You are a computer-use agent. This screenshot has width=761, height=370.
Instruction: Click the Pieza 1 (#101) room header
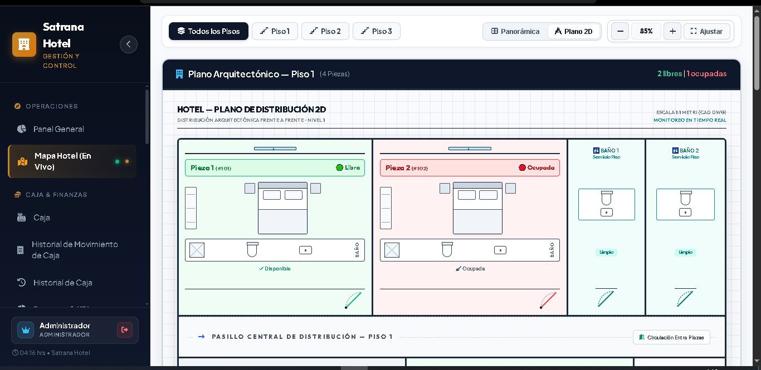(x=275, y=167)
